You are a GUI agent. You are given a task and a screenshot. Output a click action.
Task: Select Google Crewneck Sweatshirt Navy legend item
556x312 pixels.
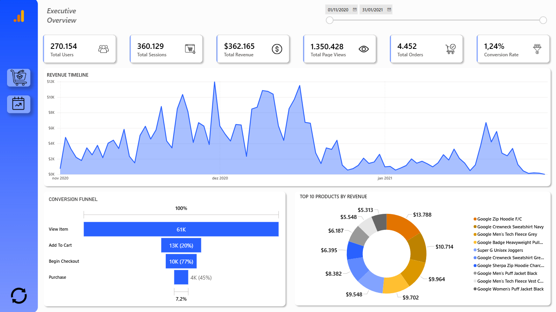[508, 227]
